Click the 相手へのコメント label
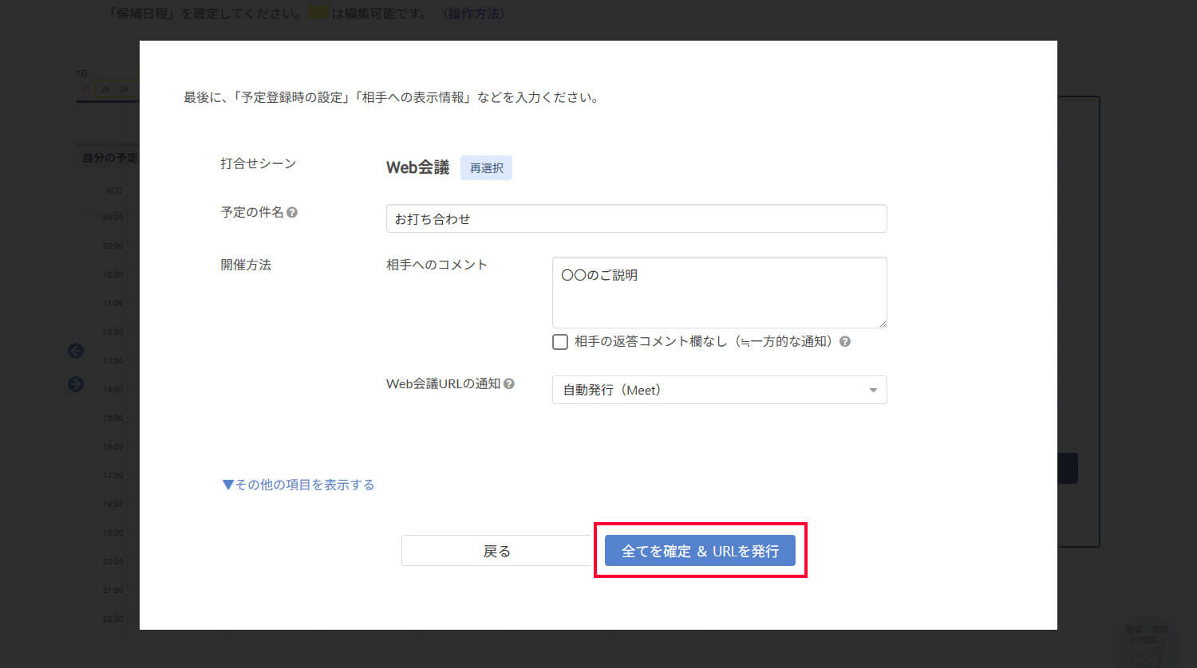Viewport: 1197px width, 668px height. click(437, 265)
